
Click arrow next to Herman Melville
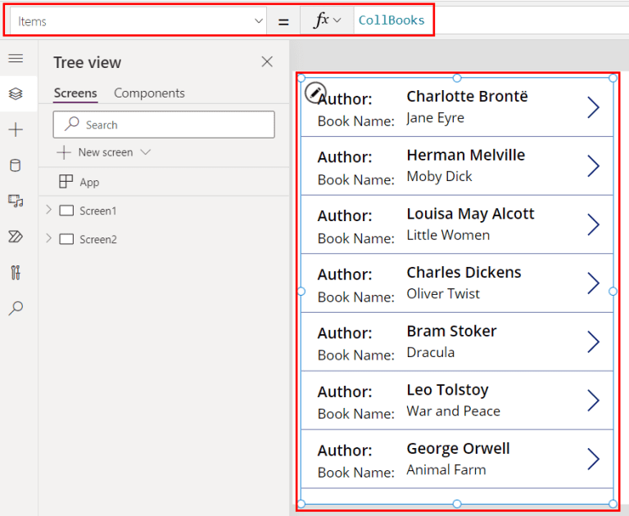[x=593, y=165]
